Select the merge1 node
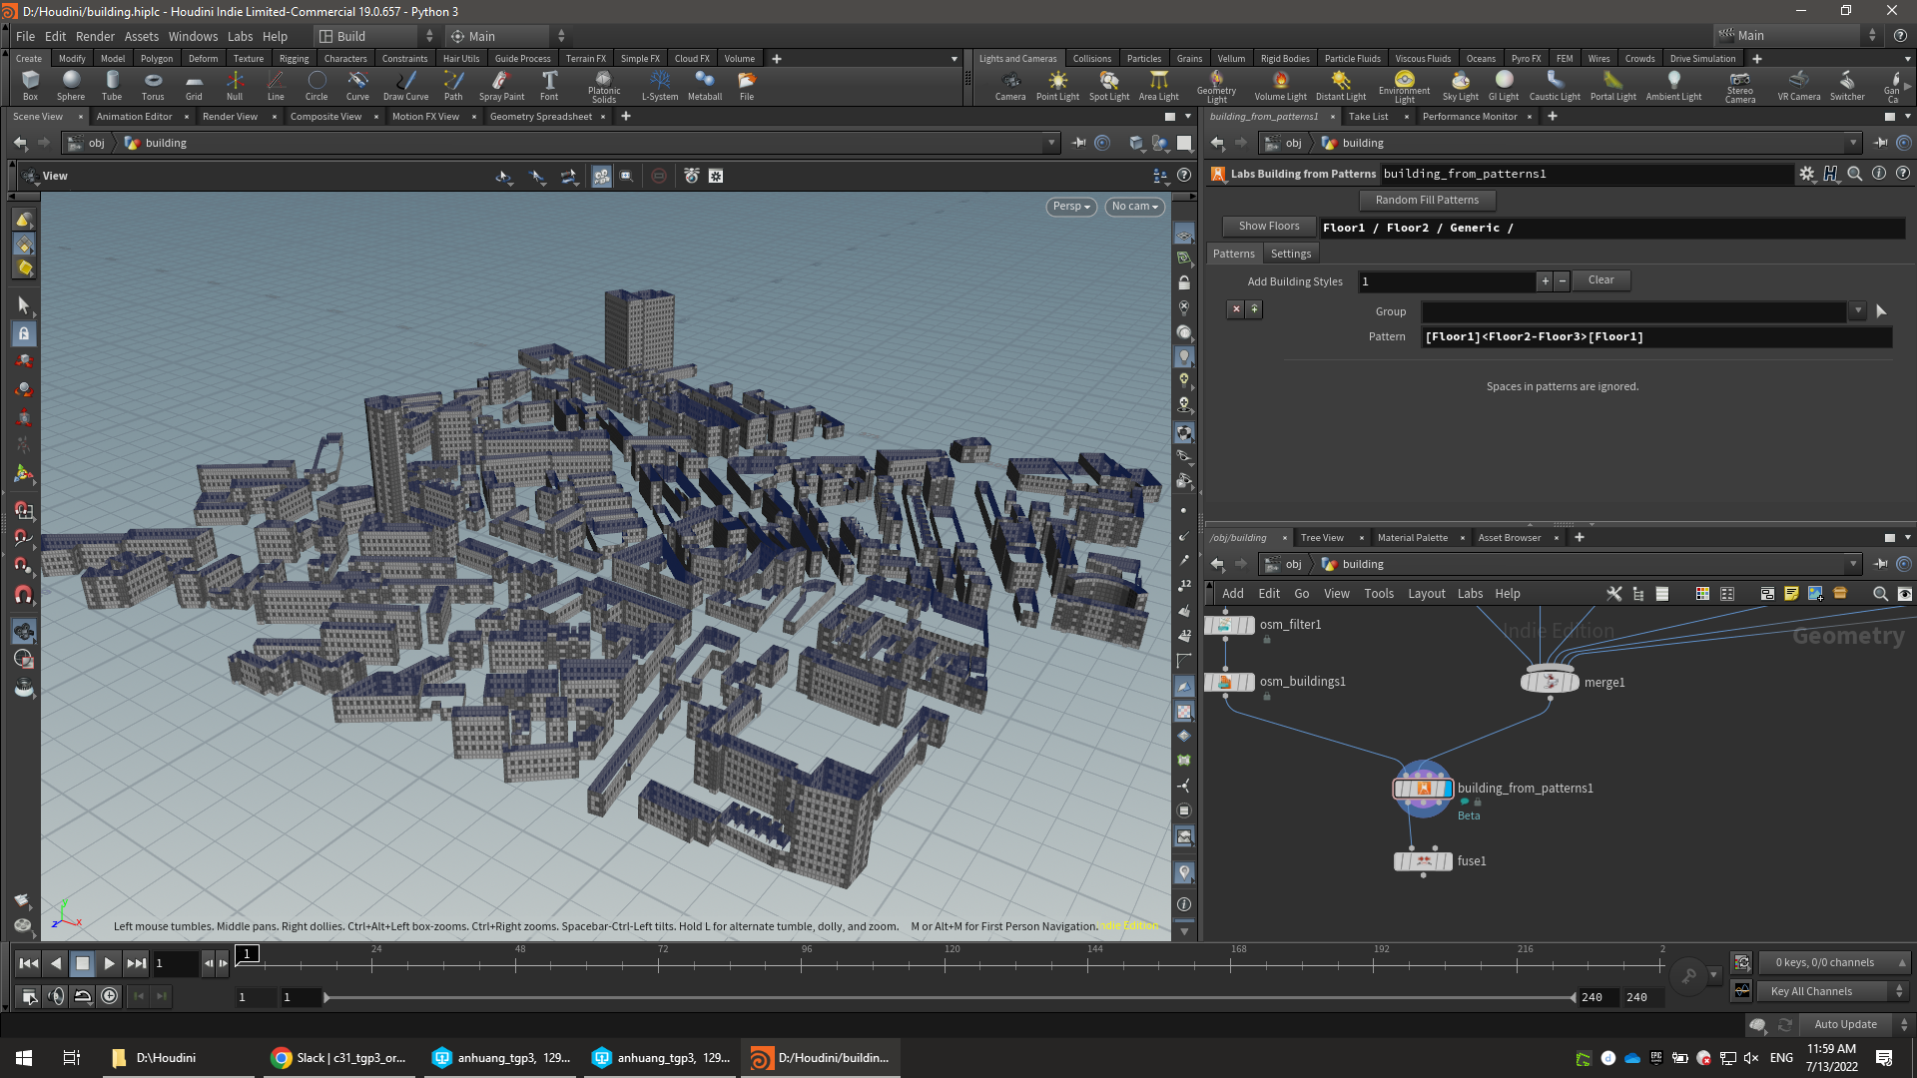 tap(1550, 682)
